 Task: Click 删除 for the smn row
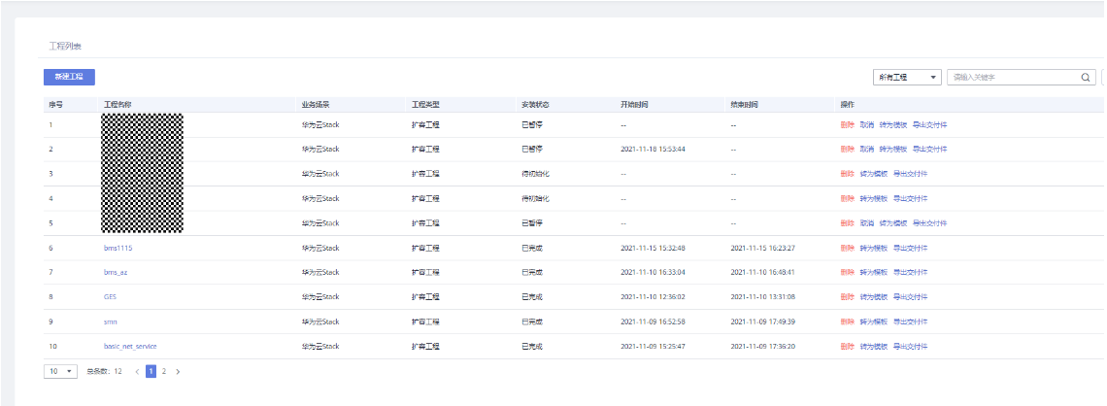coord(848,321)
